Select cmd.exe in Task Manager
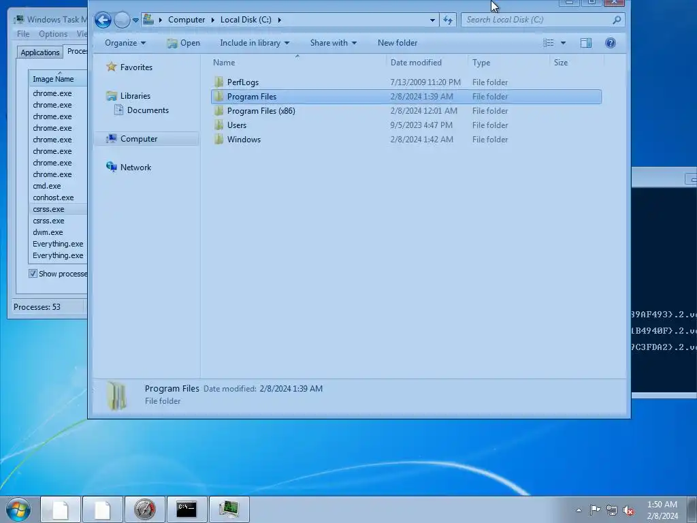 (x=47, y=186)
